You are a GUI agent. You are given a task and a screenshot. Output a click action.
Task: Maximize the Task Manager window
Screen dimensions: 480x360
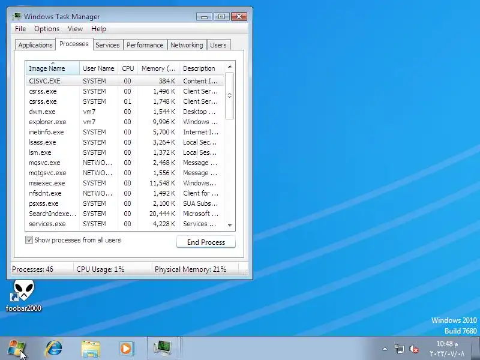point(221,17)
